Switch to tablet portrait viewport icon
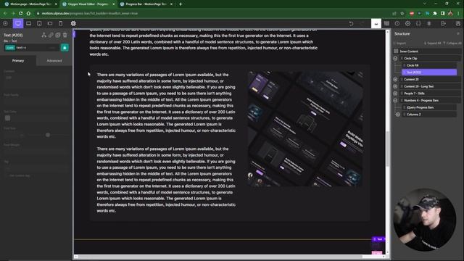This screenshot has height=261, width=464. coord(39,23)
